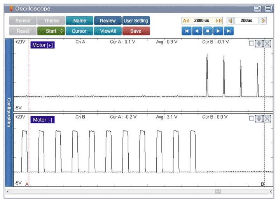Click the Cursor button
Viewport: 278px width, 202px height.
point(79,31)
